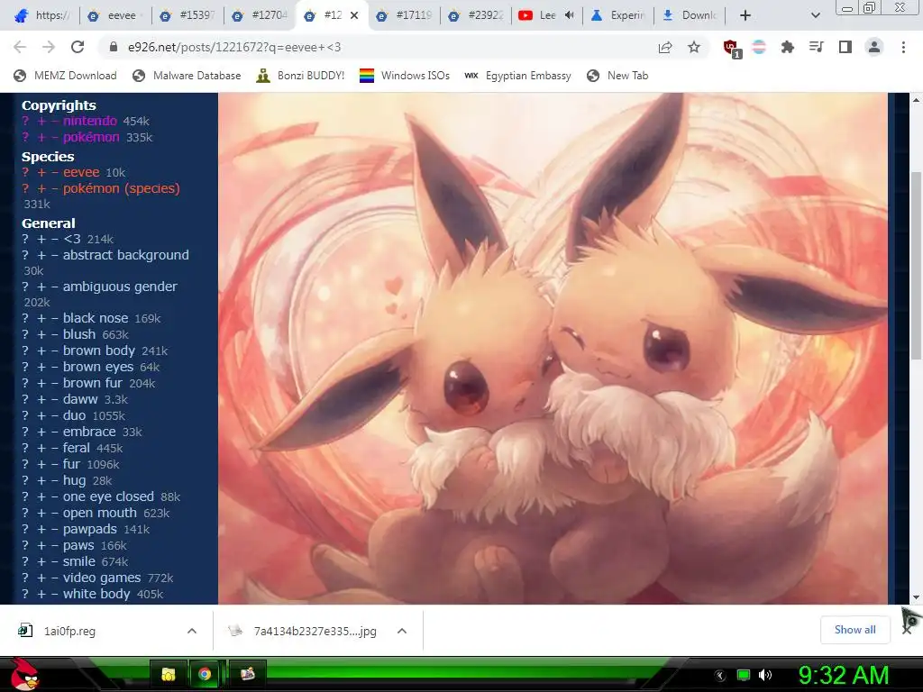The height and width of the screenshot is (692, 923).
Task: Click the white body tag
Action: tap(96, 594)
